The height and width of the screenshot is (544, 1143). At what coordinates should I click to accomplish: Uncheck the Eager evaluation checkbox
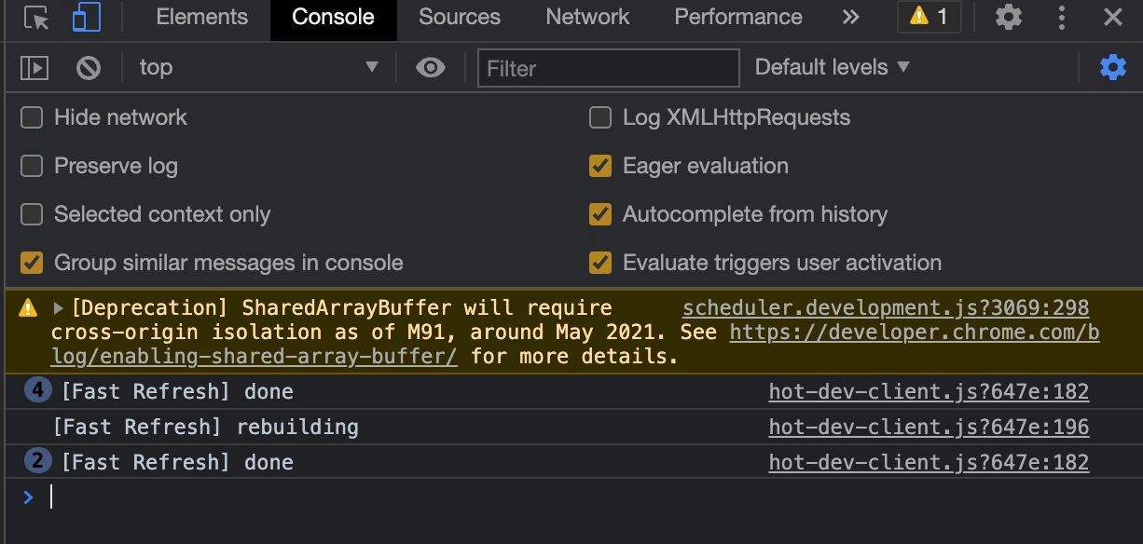pyautogui.click(x=600, y=166)
